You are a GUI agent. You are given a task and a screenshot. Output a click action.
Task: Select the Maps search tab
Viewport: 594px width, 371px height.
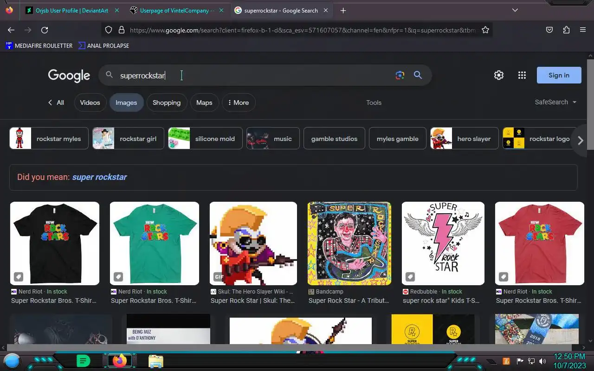[x=204, y=102]
